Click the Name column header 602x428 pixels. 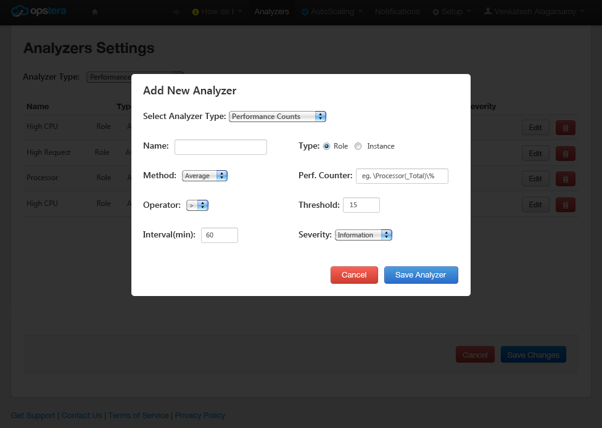pos(38,106)
